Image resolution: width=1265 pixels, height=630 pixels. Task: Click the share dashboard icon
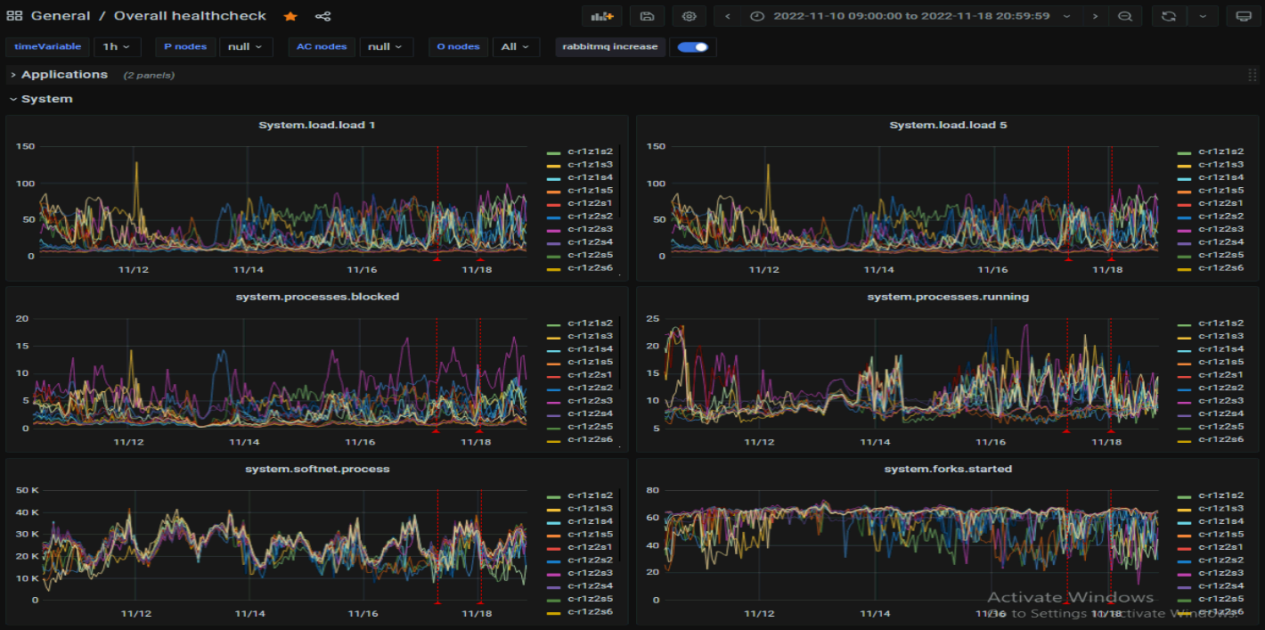coord(322,16)
